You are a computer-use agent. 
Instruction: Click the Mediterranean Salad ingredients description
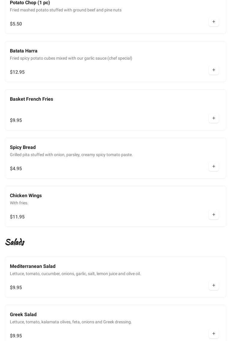click(75, 274)
